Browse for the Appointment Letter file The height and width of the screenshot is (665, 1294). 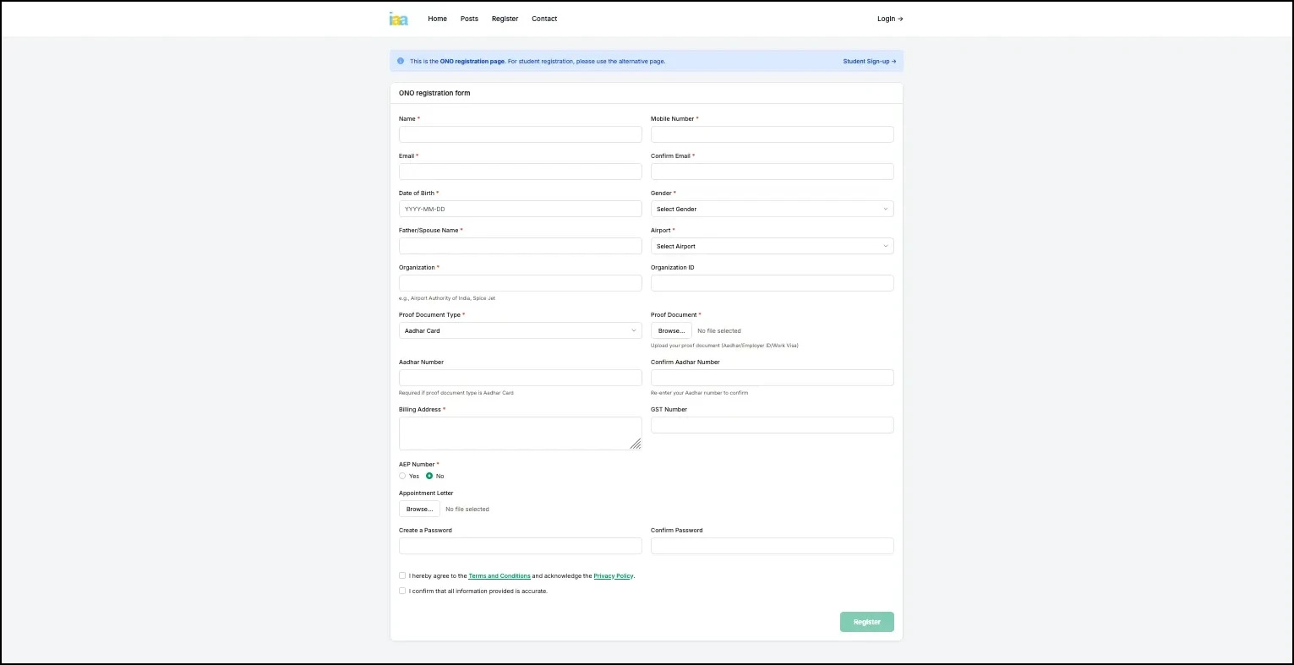[419, 509]
